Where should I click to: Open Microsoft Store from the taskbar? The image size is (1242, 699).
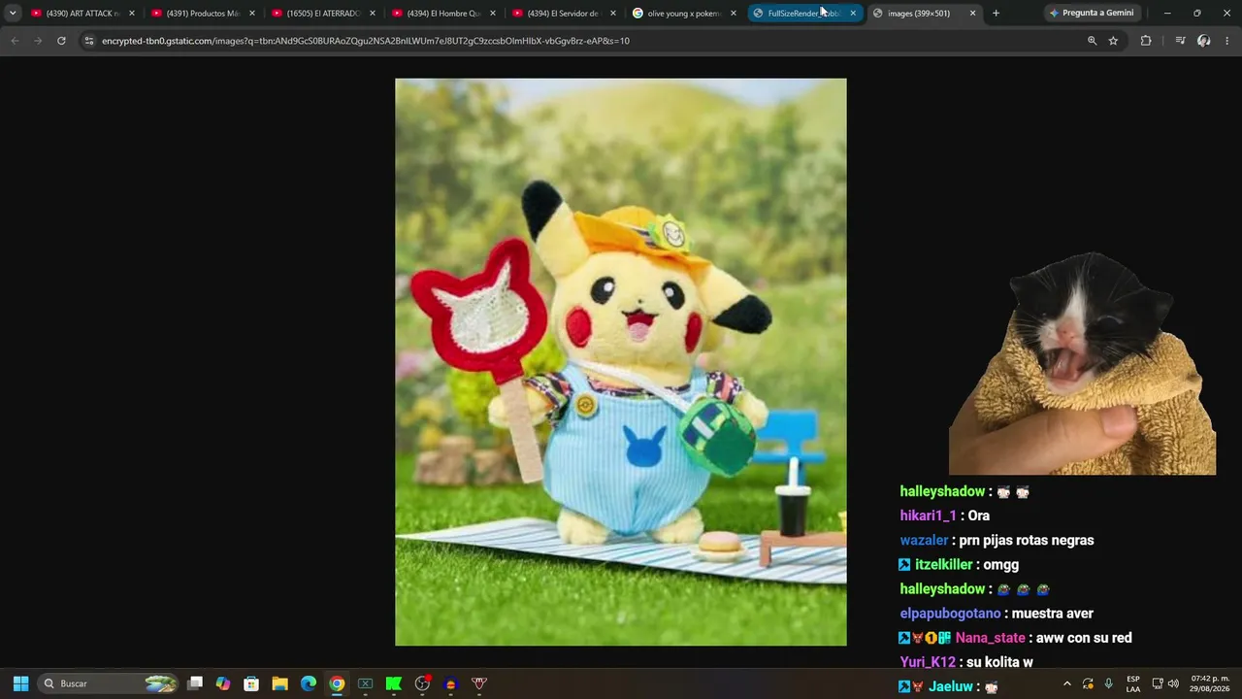[251, 683]
